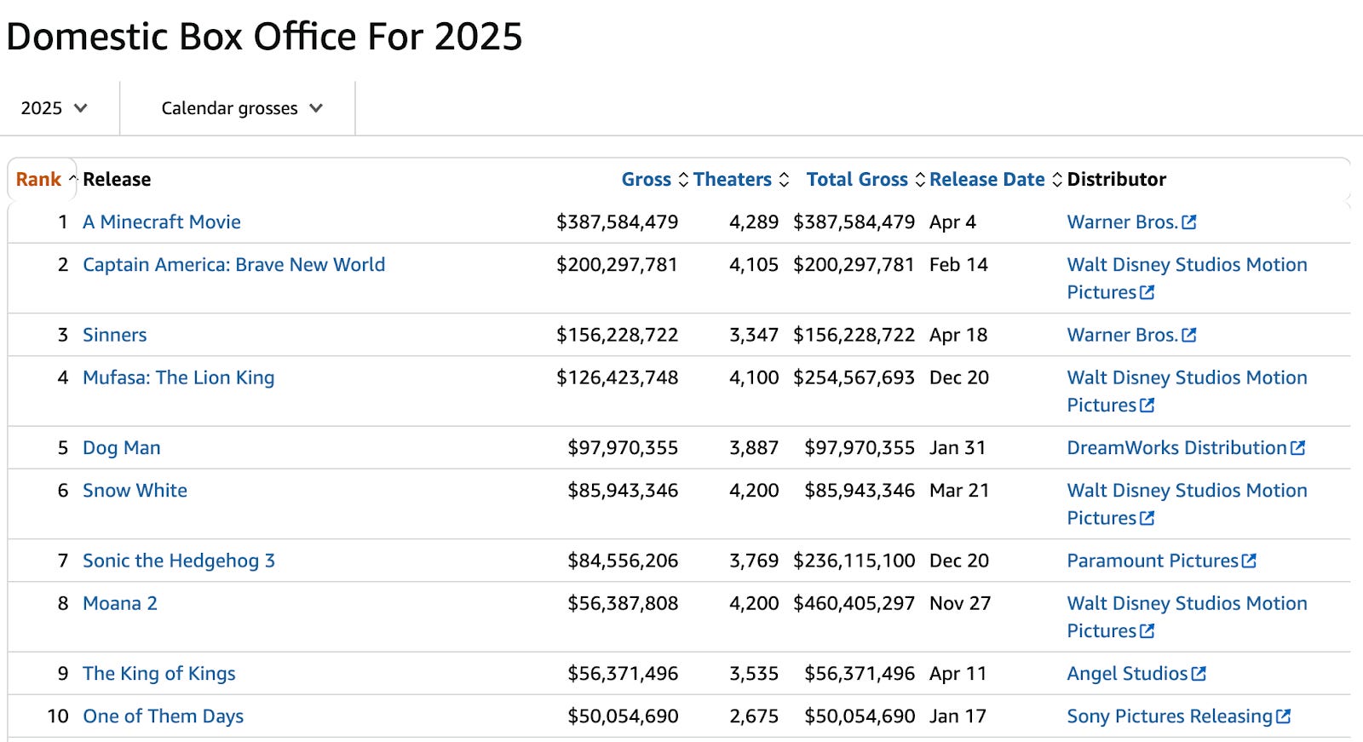Sort table by Theaters column header
The image size is (1363, 742).
pos(741,179)
